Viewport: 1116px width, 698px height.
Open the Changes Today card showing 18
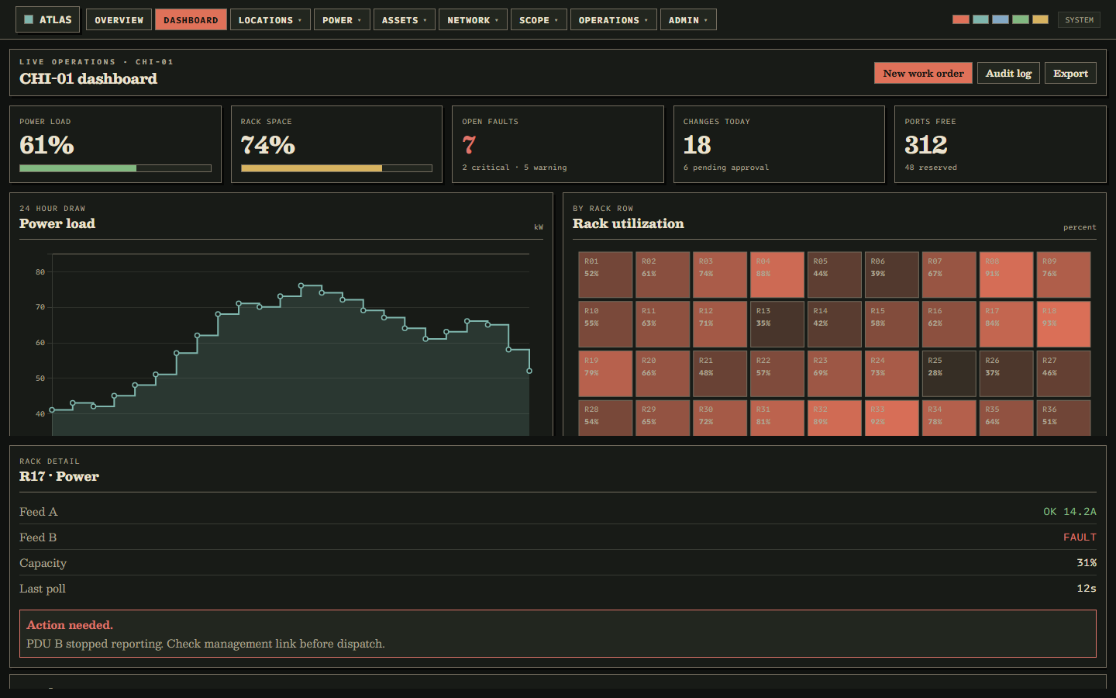[x=779, y=144]
